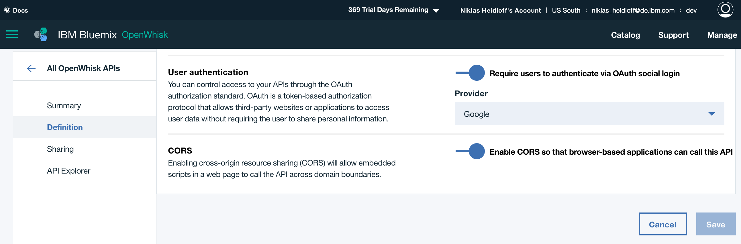This screenshot has width=741, height=244.
Task: Click the Docs help question icon
Action: tap(7, 10)
